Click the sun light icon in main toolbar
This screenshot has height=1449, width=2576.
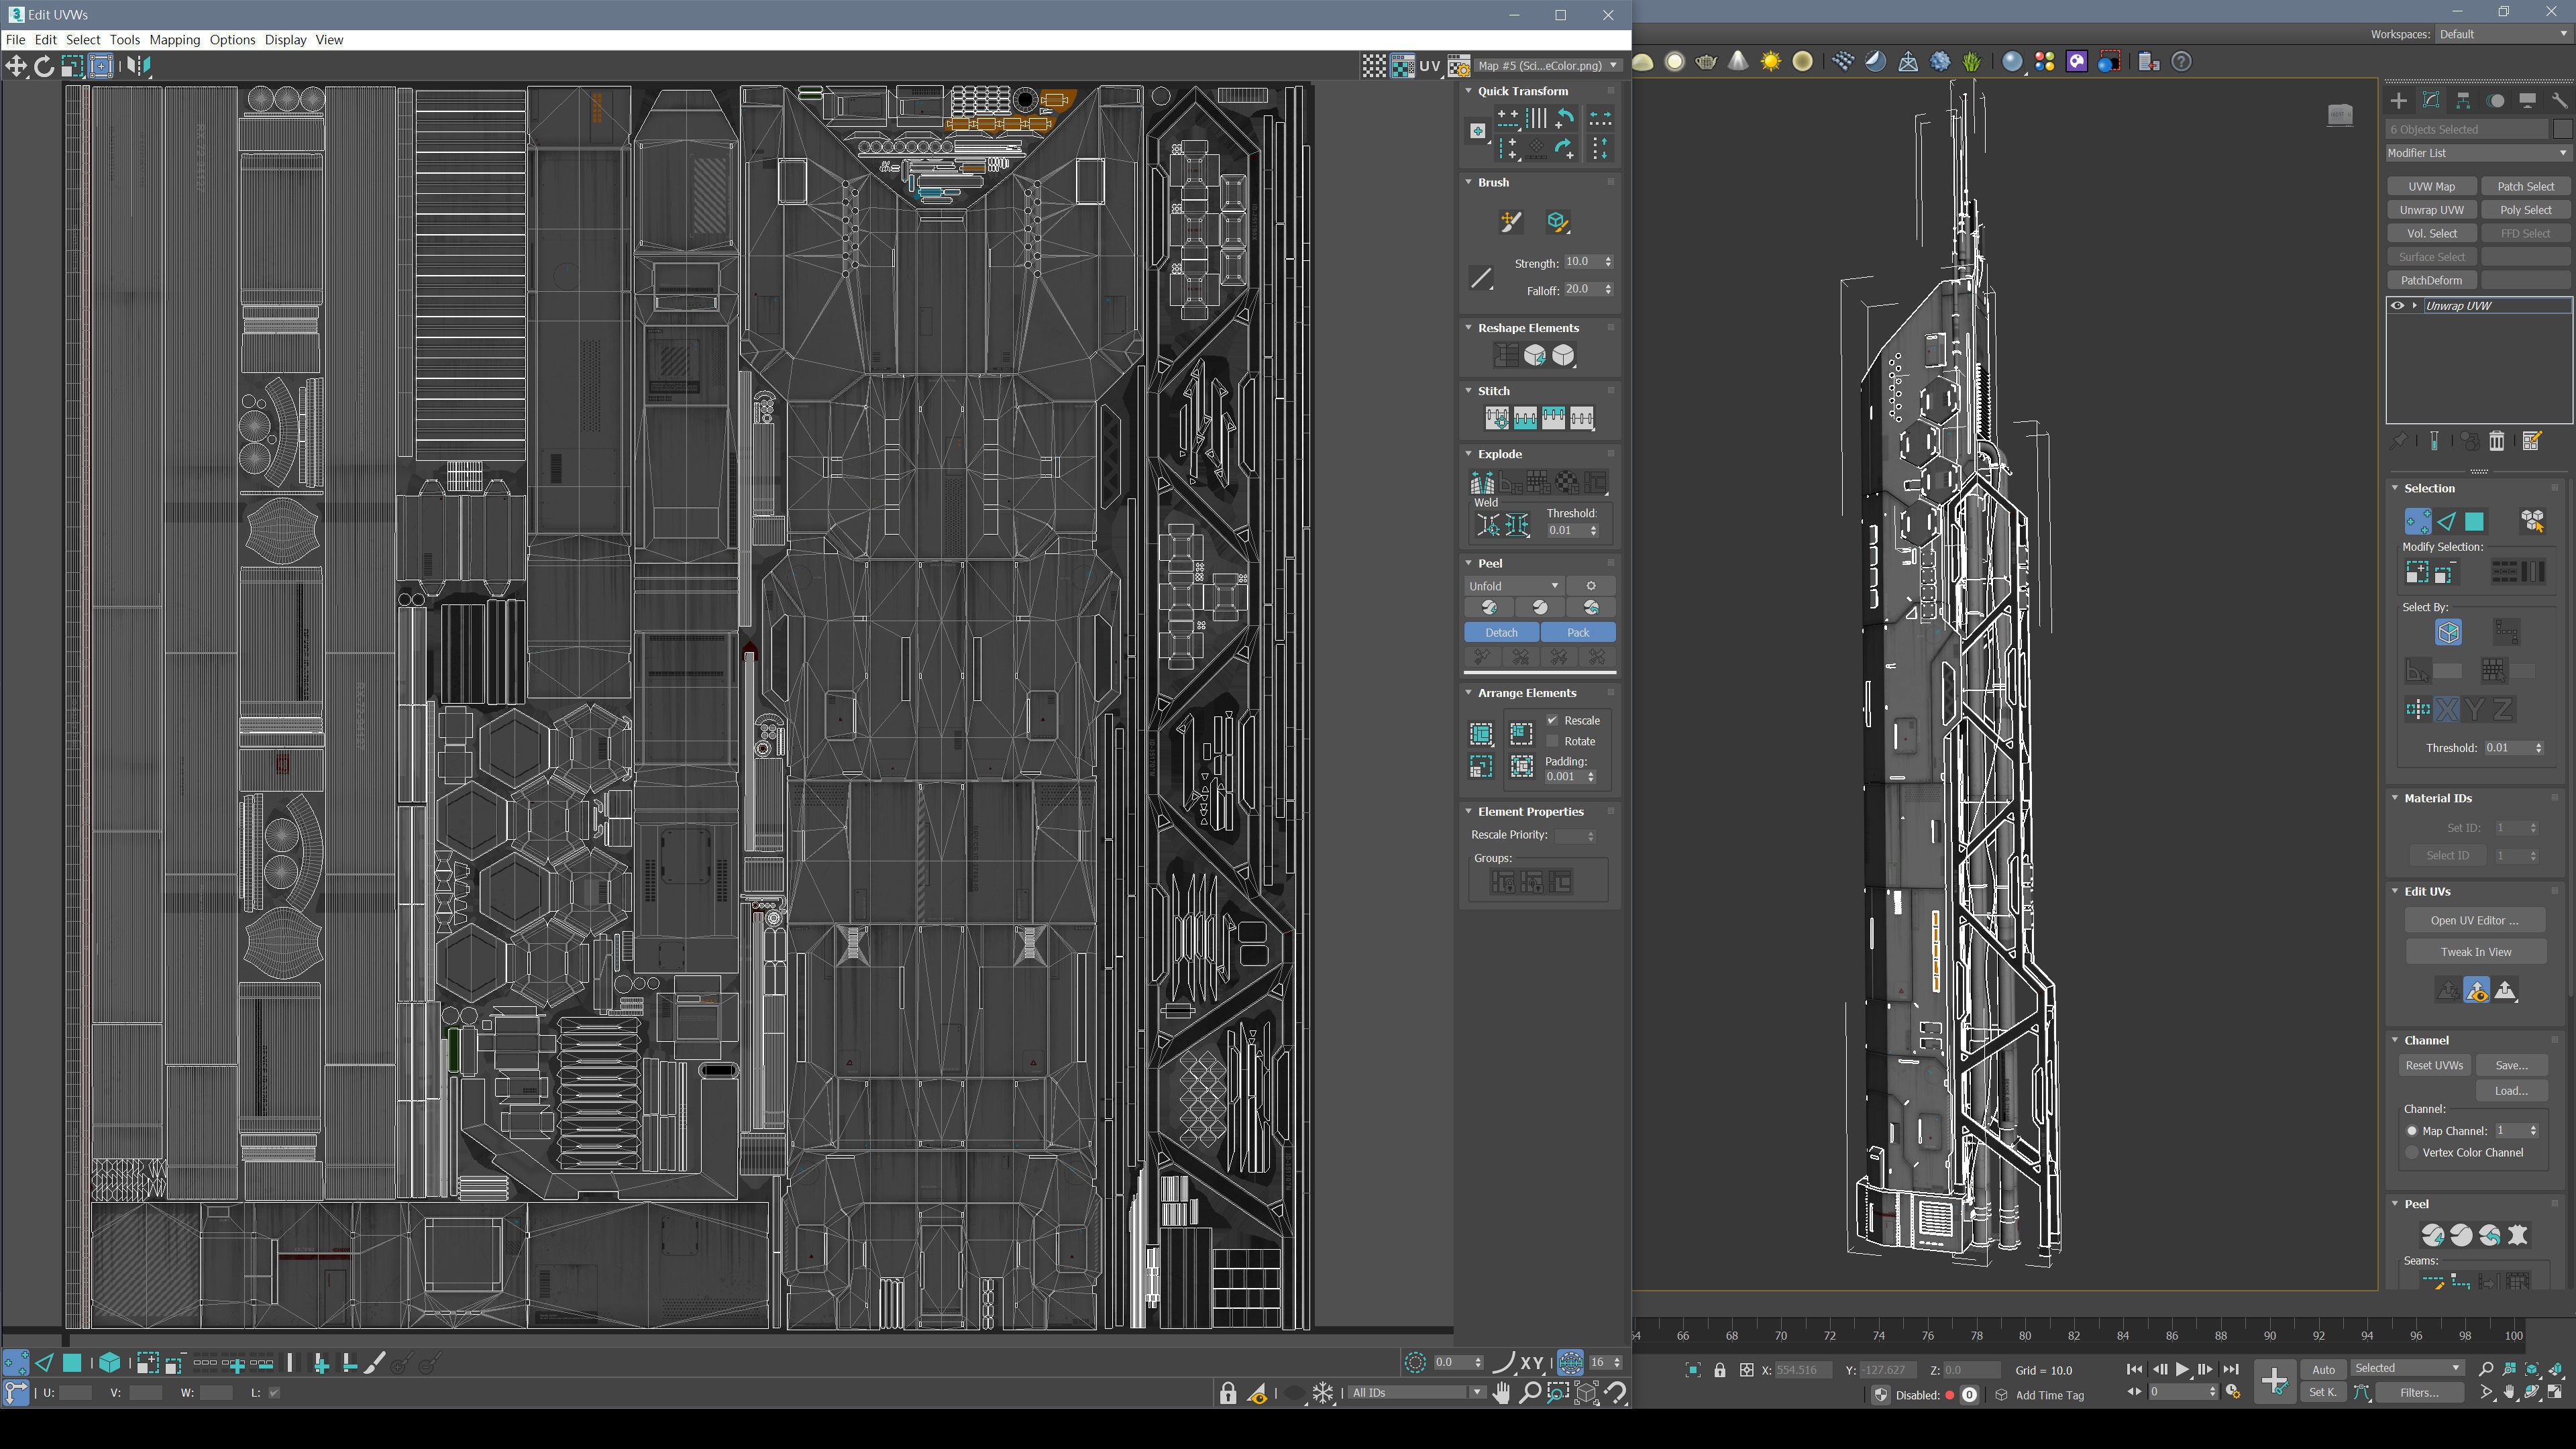tap(1770, 62)
